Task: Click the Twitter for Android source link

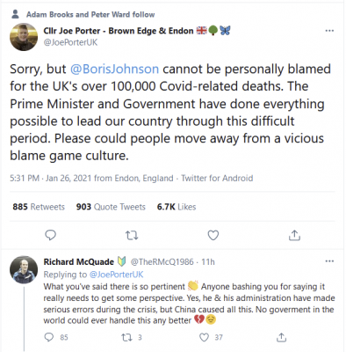Action: [x=217, y=178]
